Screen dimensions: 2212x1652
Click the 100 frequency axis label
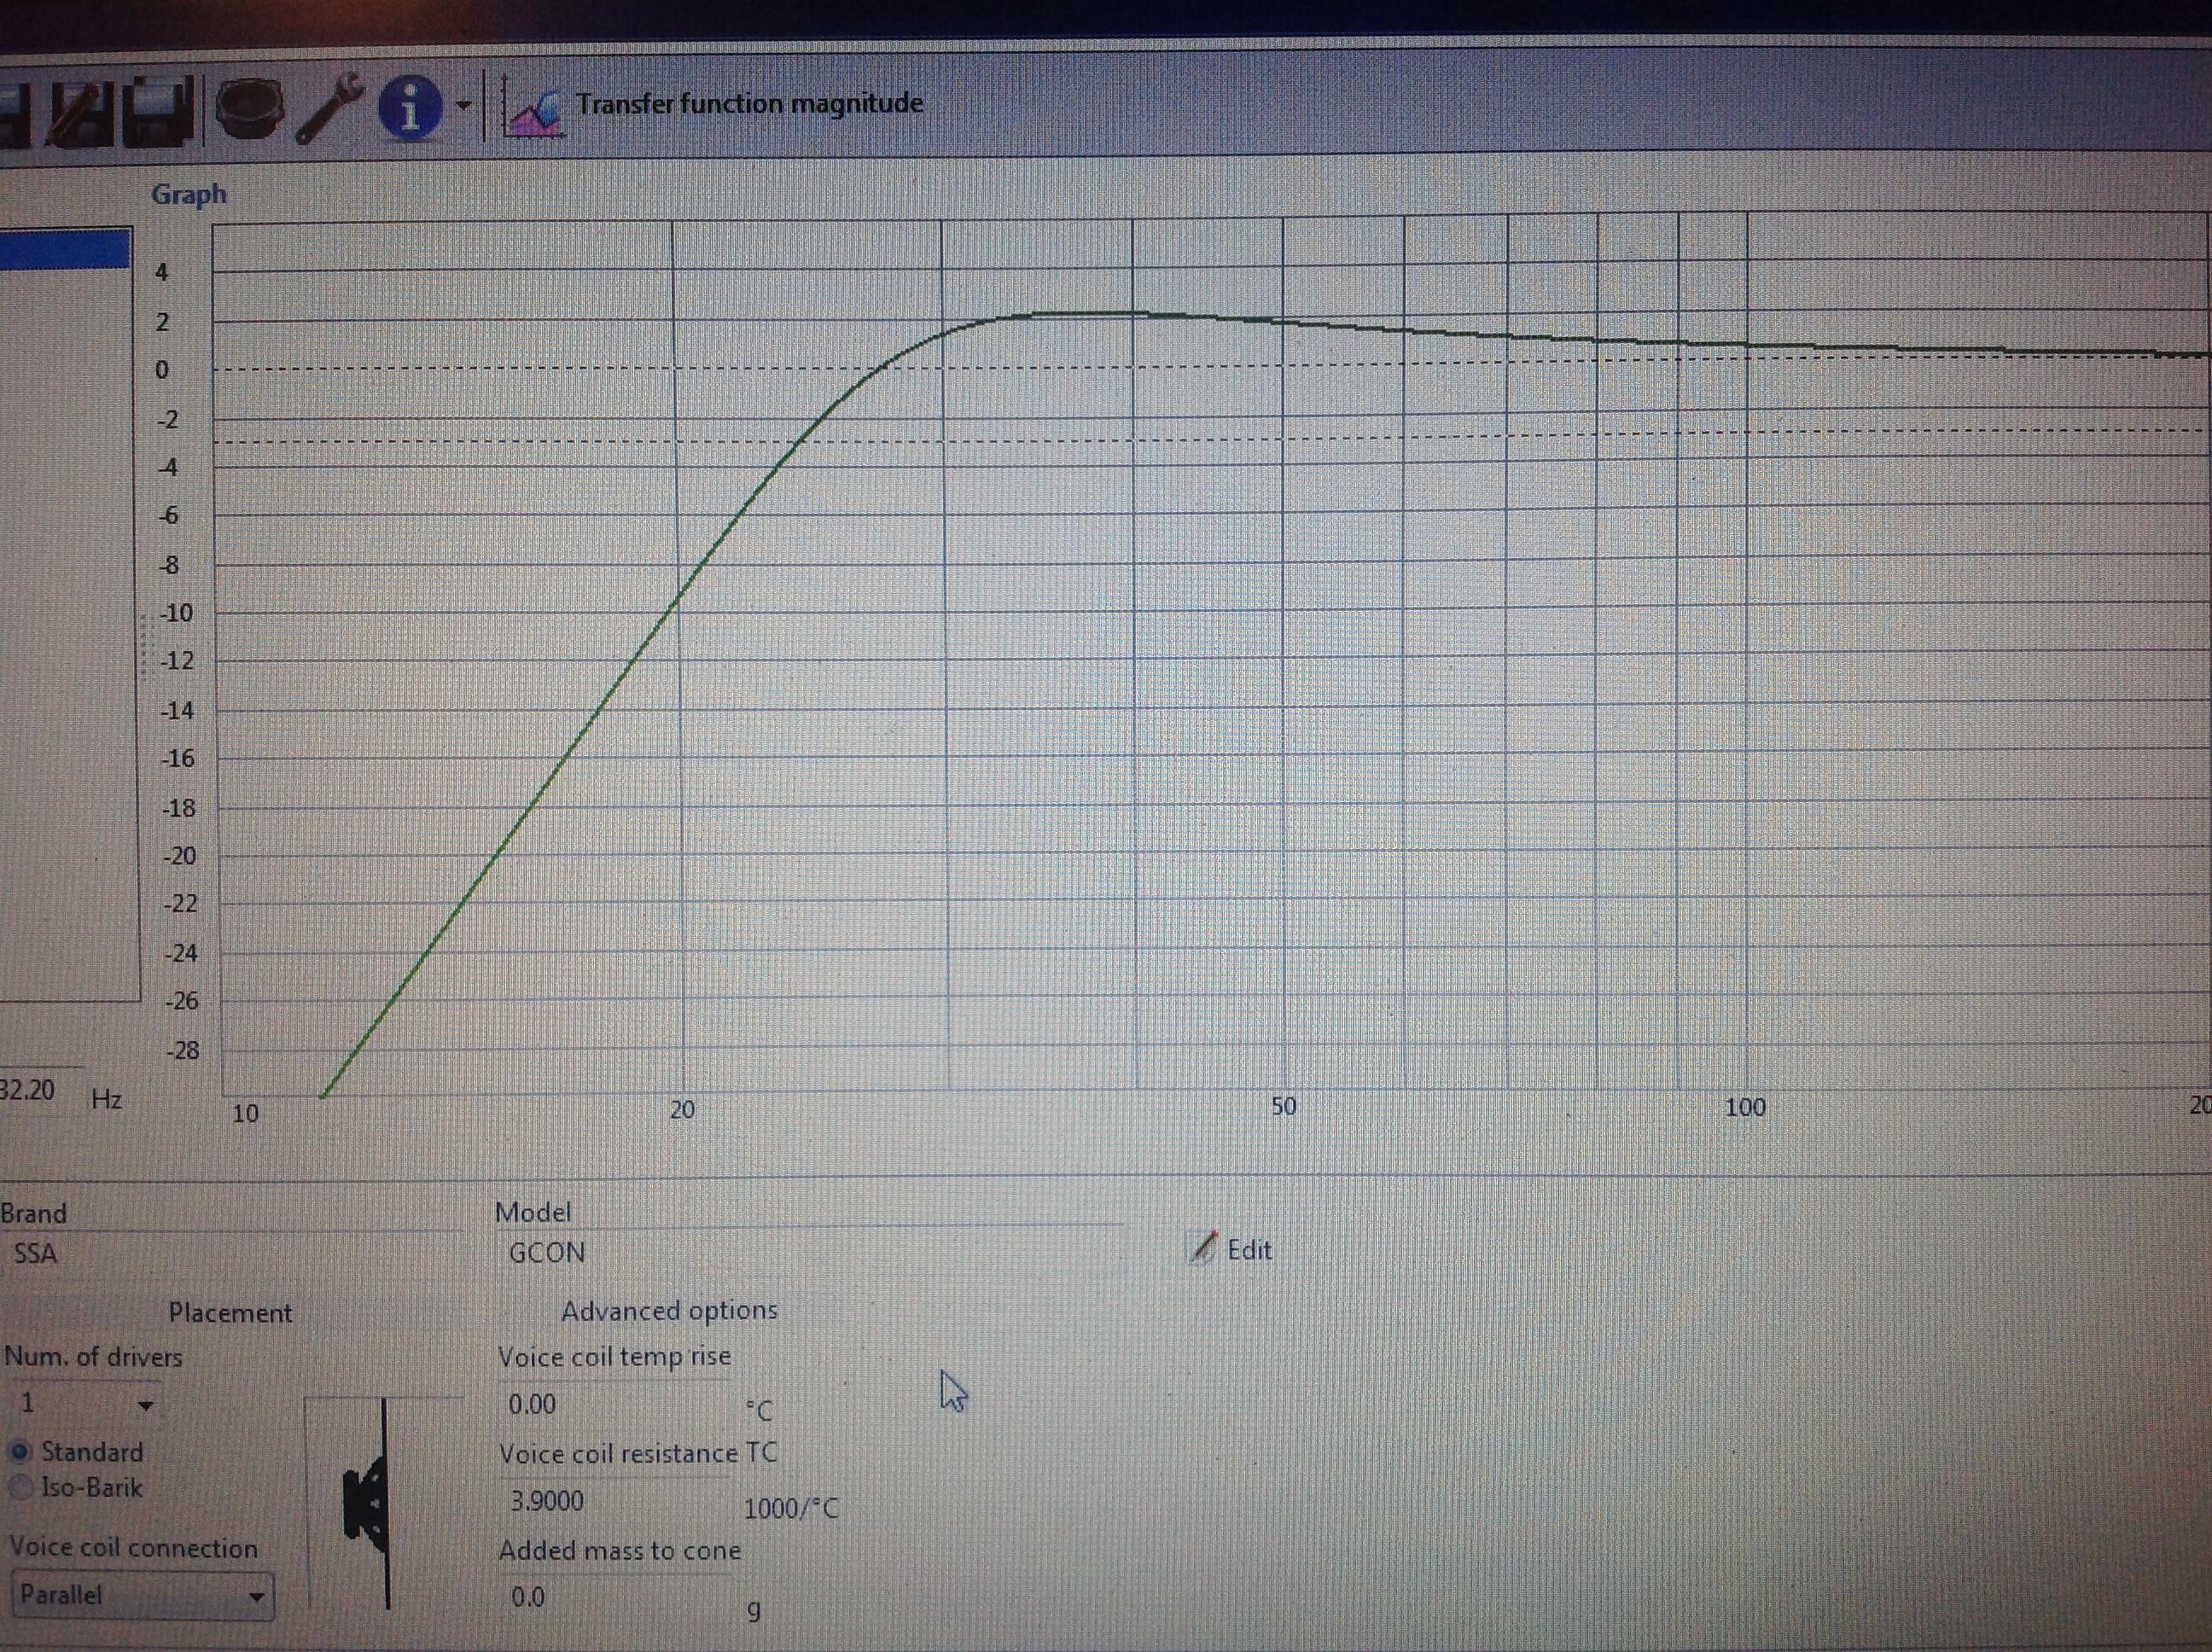[1745, 1107]
